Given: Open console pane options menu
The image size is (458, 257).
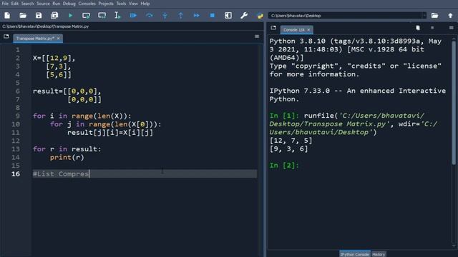Looking at the screenshot, I should pos(452,28).
